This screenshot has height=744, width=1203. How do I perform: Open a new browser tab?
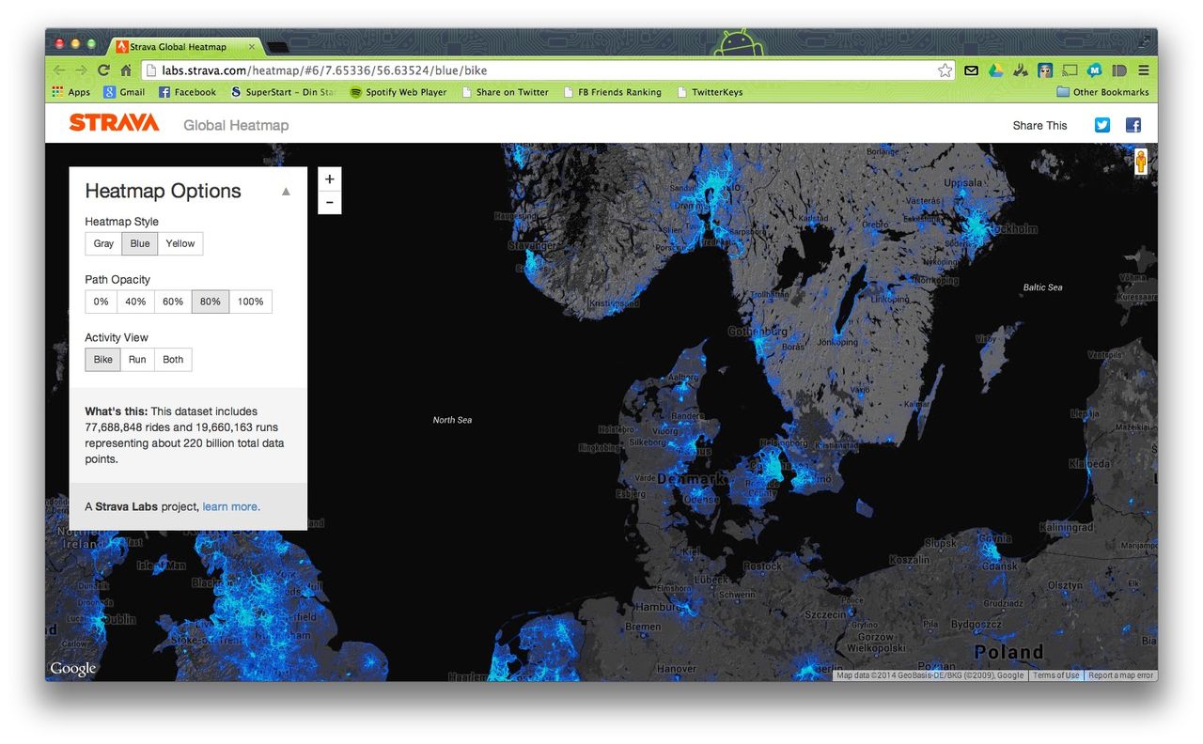point(278,46)
